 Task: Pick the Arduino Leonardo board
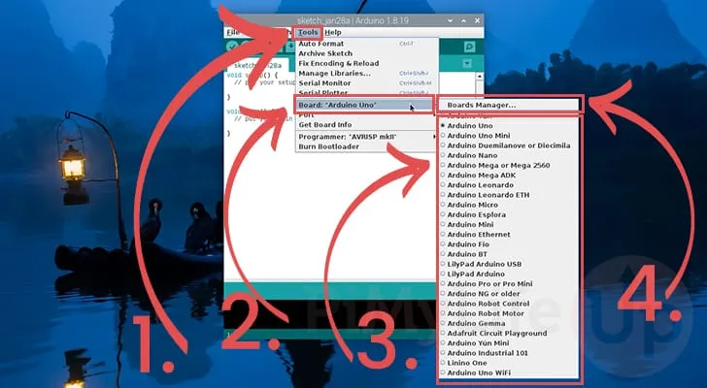pos(509,185)
